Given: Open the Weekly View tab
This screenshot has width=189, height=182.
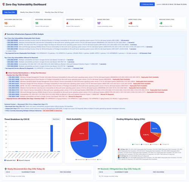Looking at the screenshot, I should point(30,12).
